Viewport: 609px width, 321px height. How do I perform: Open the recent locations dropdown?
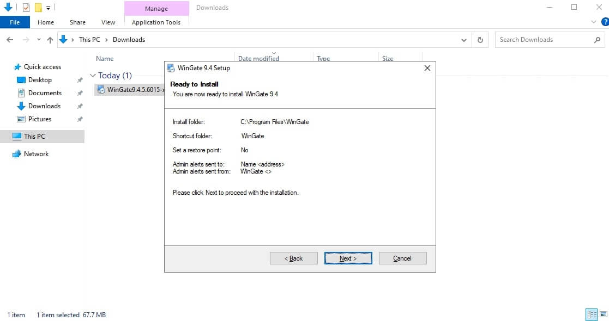coord(39,40)
